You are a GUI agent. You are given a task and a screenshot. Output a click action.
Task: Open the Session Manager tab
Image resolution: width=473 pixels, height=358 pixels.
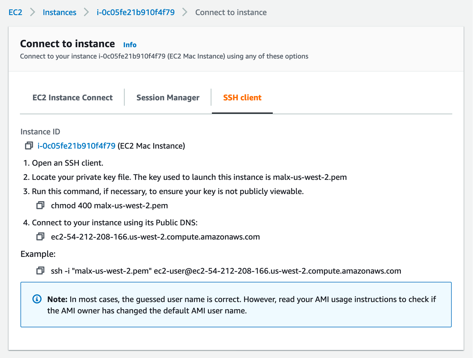168,97
